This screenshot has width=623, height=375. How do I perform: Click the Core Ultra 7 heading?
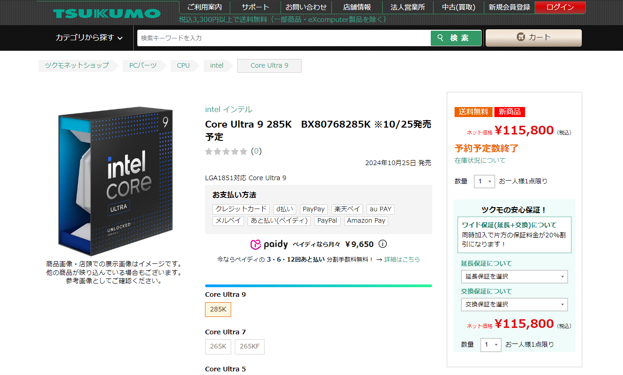225,332
